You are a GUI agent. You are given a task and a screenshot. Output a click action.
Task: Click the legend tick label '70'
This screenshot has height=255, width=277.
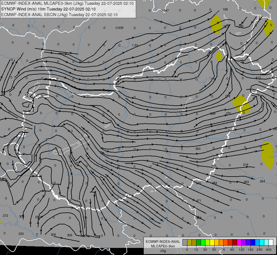point(223,250)
